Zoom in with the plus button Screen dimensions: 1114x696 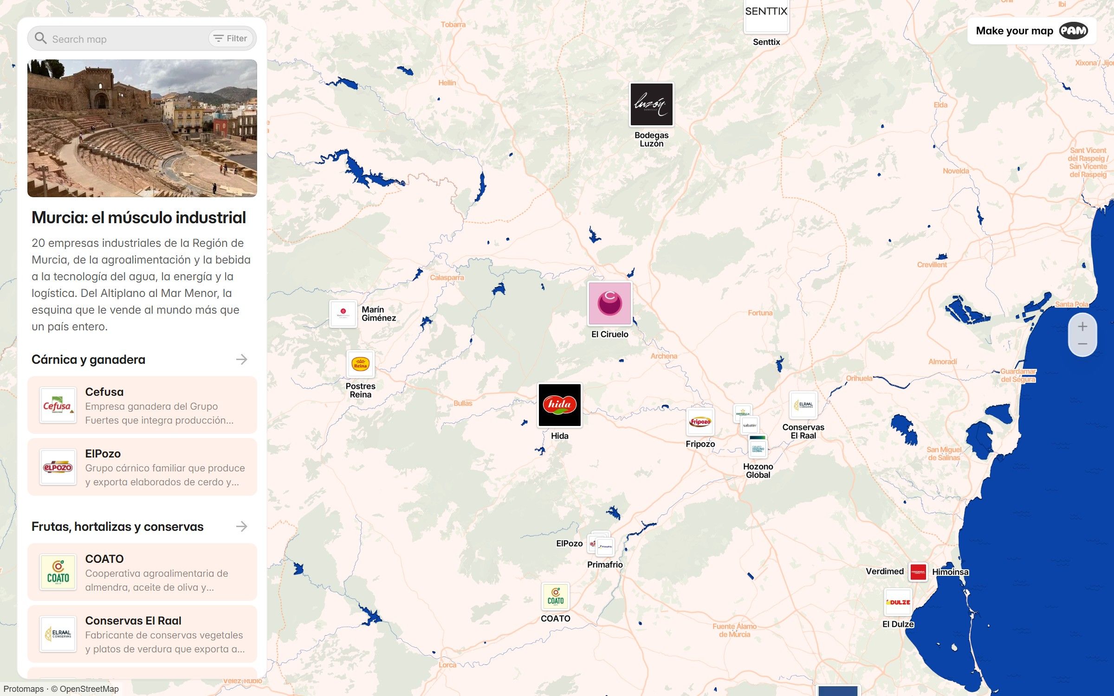[1082, 327]
